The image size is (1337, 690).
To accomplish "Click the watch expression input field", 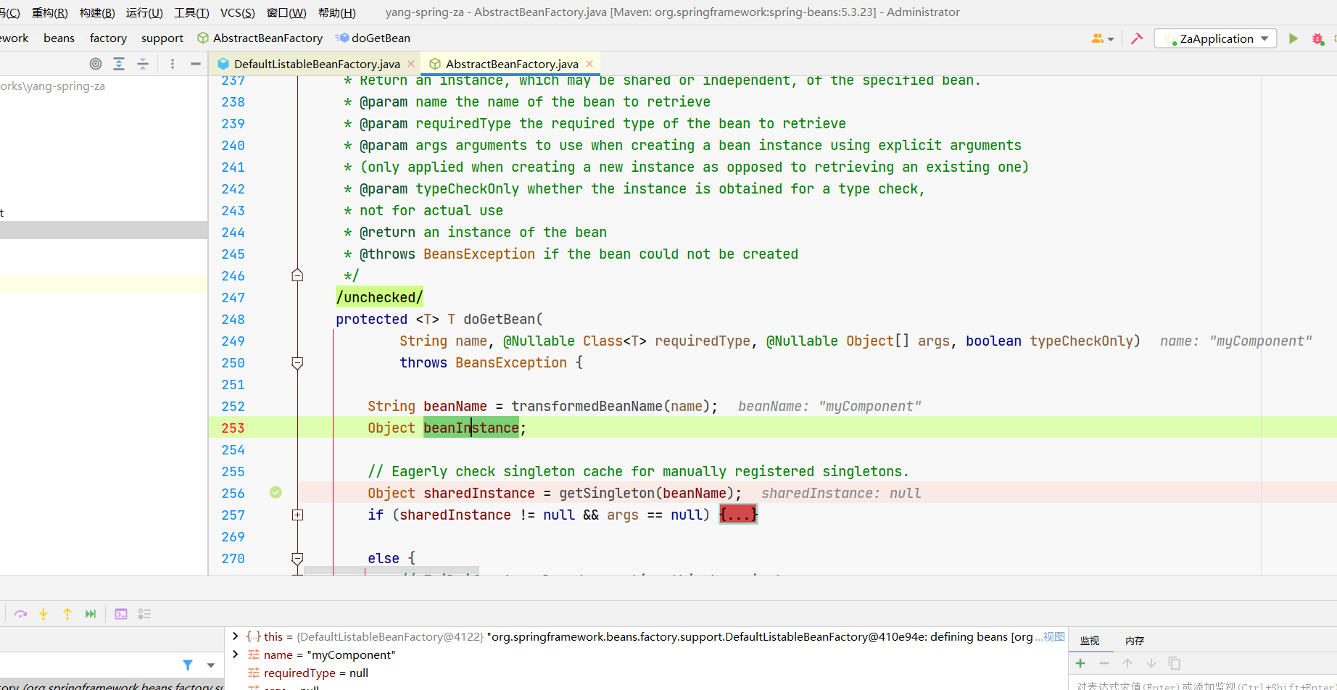I will tap(1204, 685).
